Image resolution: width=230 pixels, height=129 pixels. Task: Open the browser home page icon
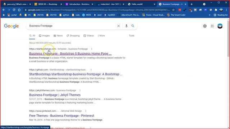[x=19, y=10]
